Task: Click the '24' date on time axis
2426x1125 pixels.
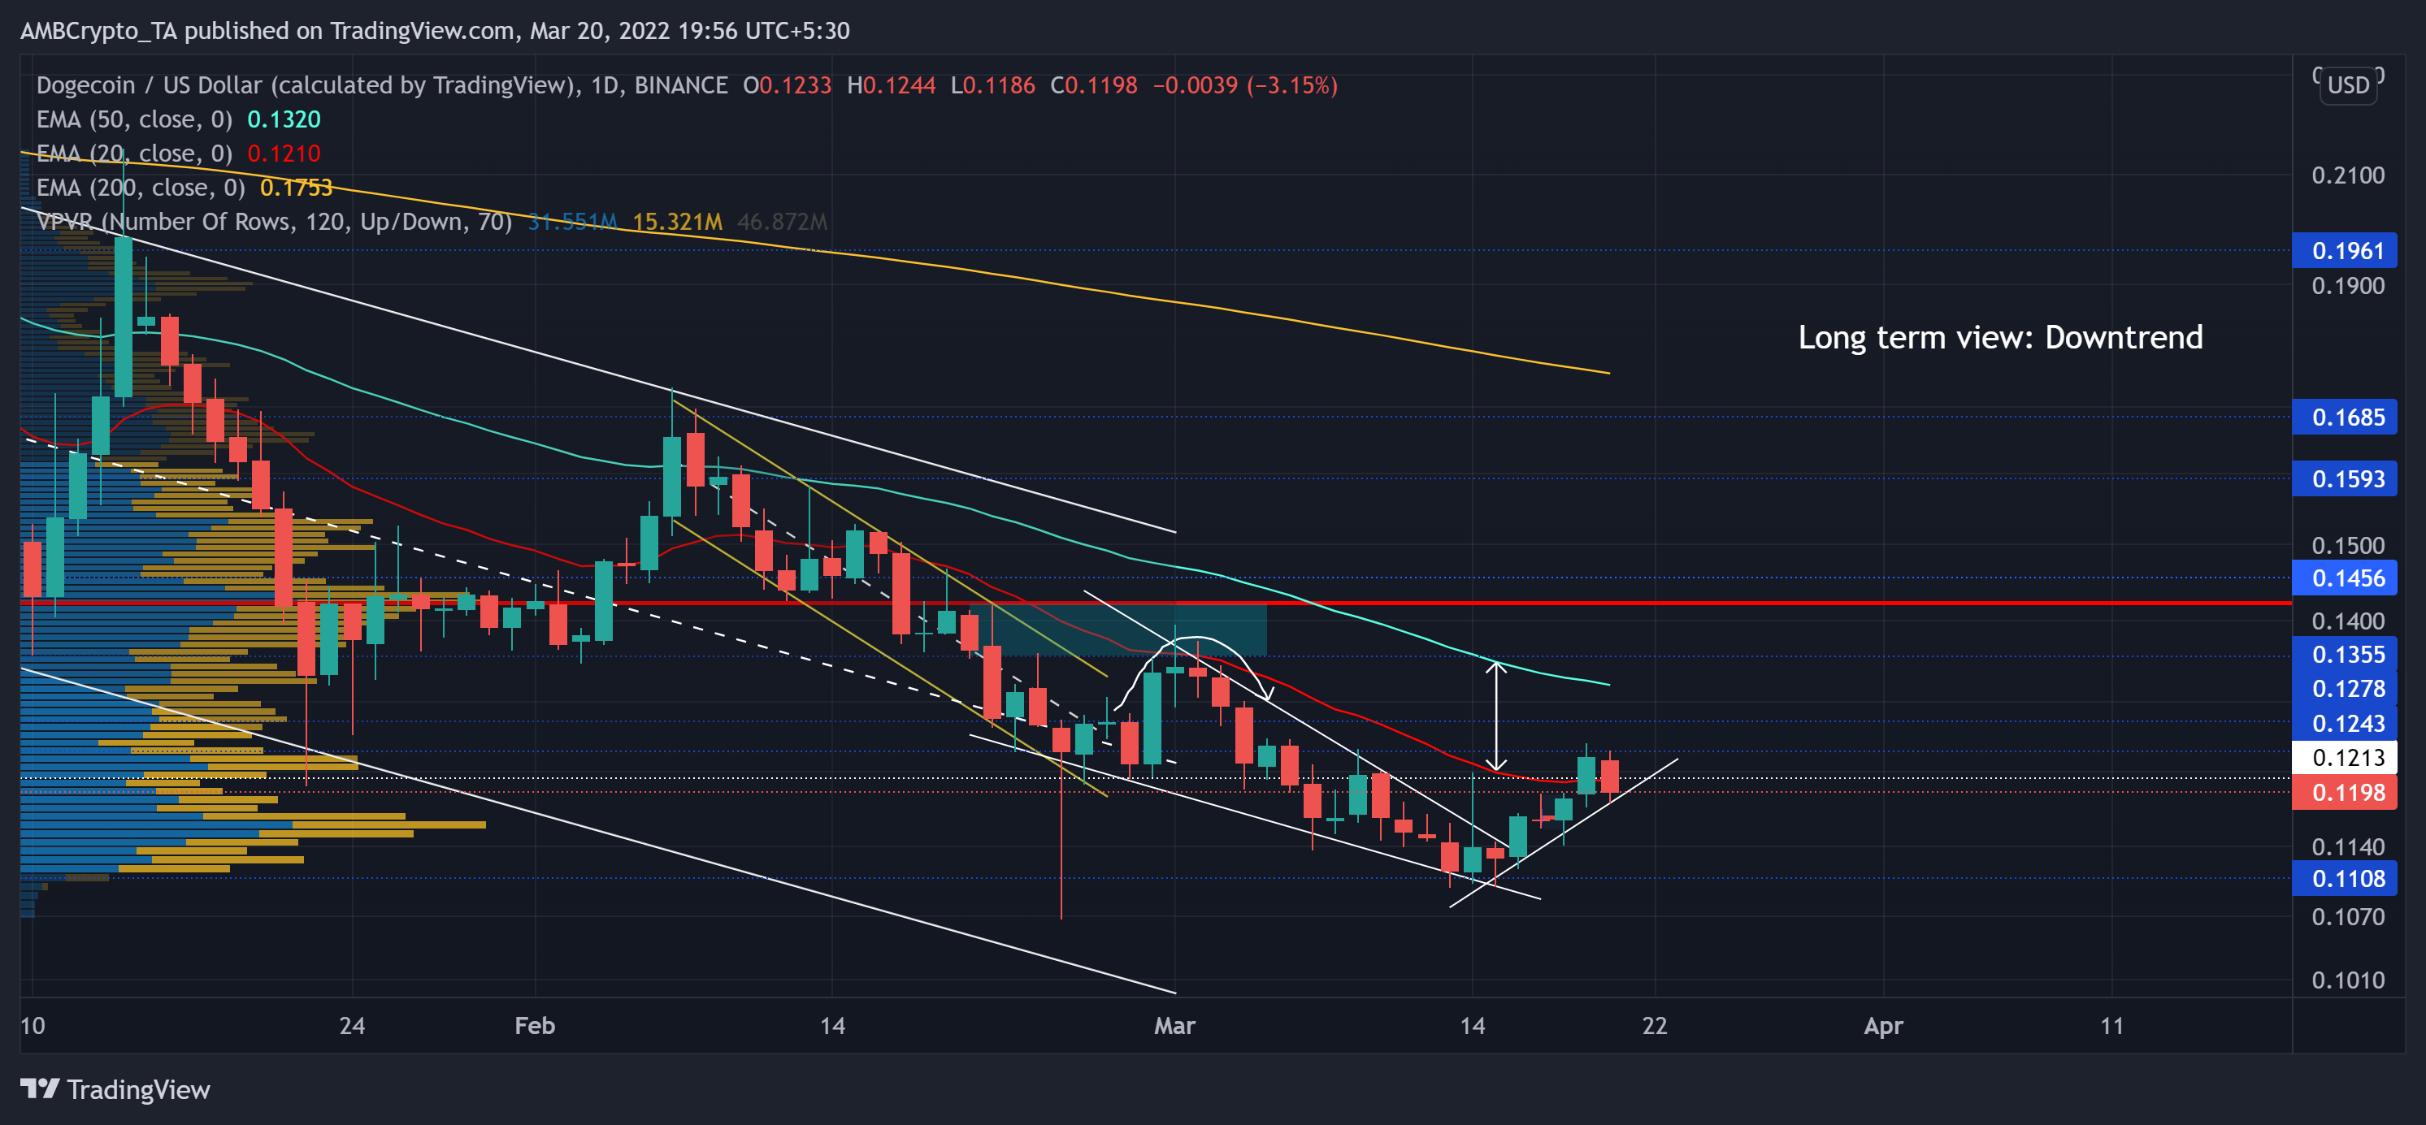Action: (352, 1025)
